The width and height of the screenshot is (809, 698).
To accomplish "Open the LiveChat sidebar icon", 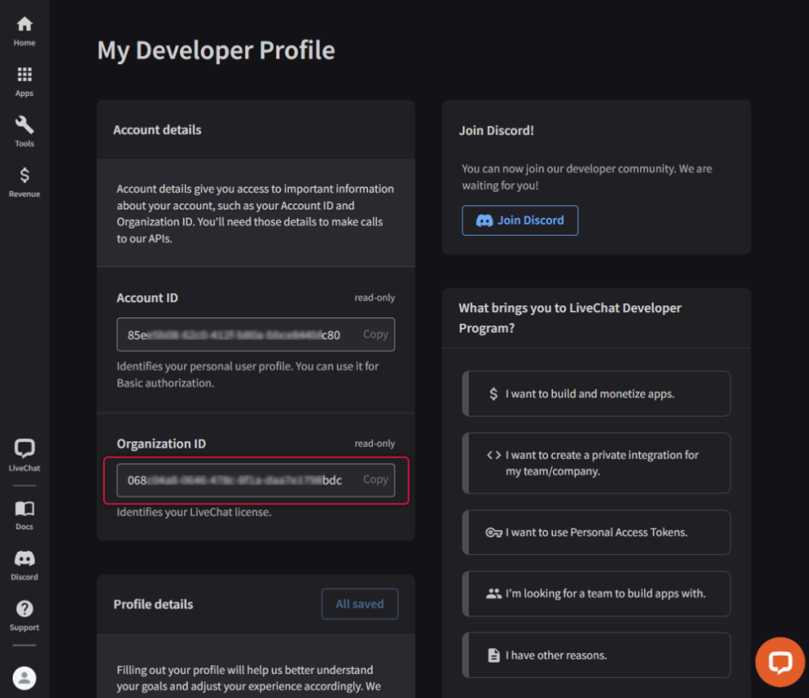I will tap(24, 455).
